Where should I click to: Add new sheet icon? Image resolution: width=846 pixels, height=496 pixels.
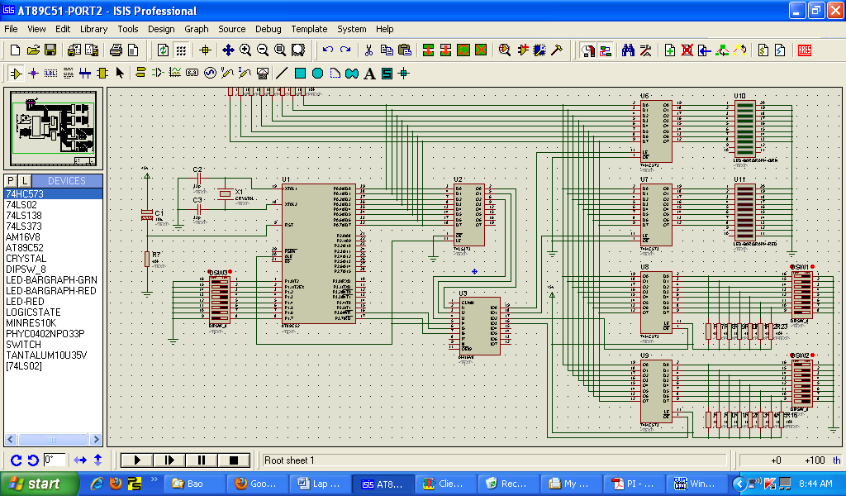(x=669, y=50)
